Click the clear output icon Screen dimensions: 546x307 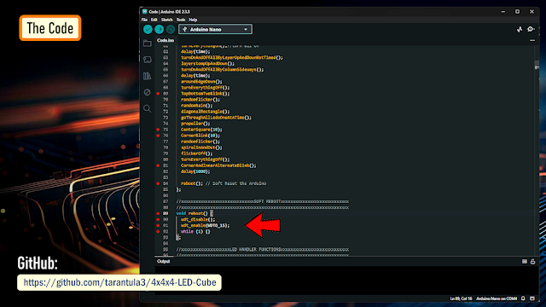pos(525,262)
